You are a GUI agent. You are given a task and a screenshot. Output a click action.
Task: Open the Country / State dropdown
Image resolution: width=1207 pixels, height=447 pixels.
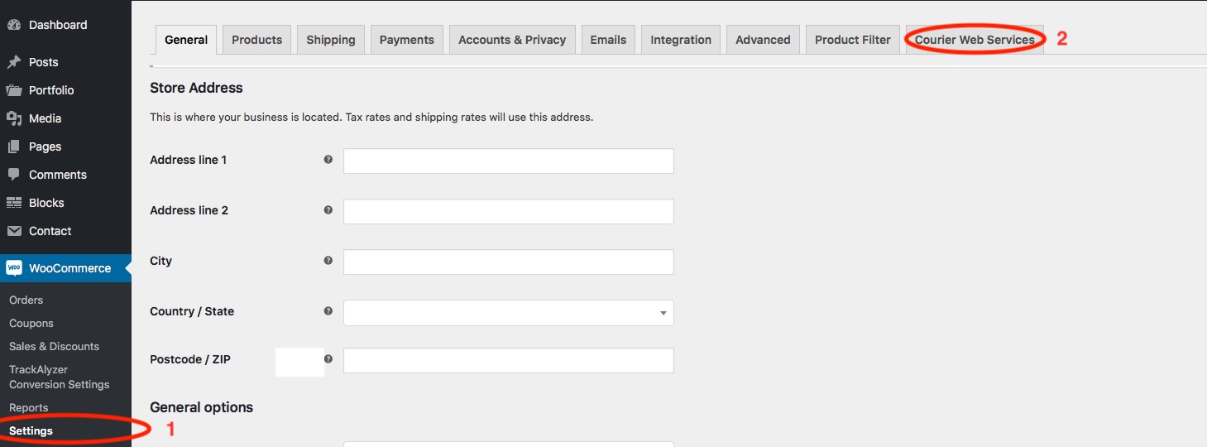click(x=509, y=313)
